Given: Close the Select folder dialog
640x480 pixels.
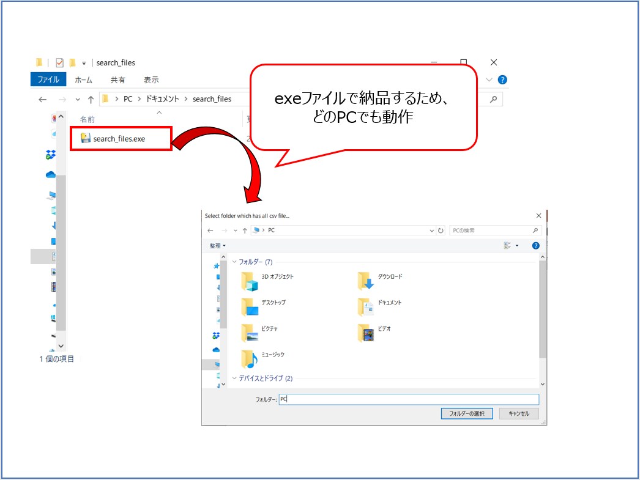Looking at the screenshot, I should coord(538,216).
